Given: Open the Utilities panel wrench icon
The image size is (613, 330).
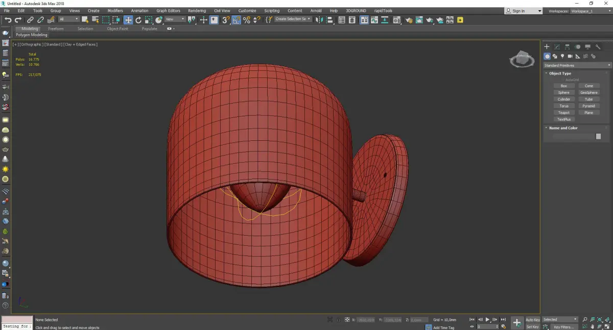Looking at the screenshot, I should [x=598, y=47].
